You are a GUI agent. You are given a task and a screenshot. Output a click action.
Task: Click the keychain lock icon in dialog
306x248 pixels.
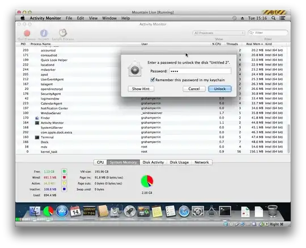click(x=135, y=69)
